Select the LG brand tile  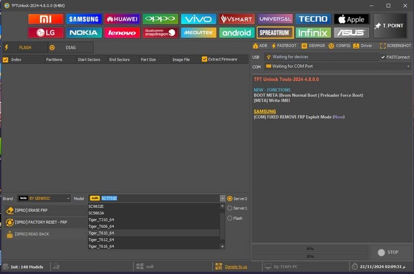pos(46,33)
